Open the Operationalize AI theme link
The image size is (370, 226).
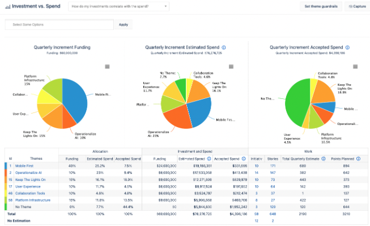point(28,172)
